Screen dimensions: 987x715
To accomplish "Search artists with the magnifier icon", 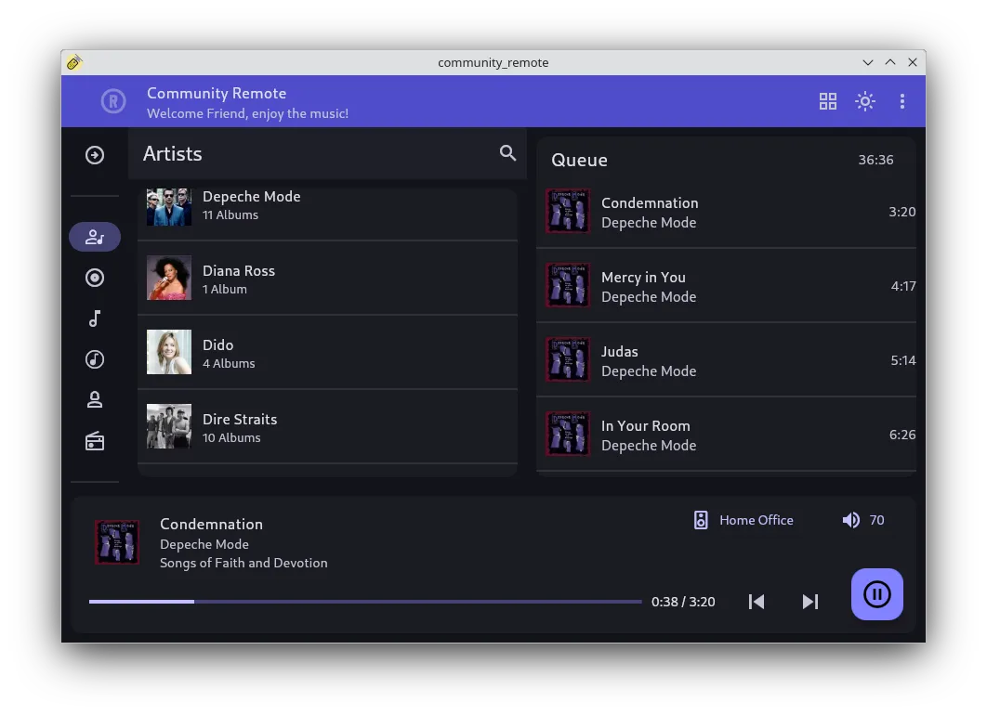I will (x=507, y=153).
